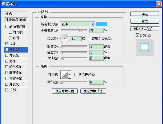The width and height of the screenshot is (163, 124).
Task: Open the 混合模式 dropdown showing 正常
Action: point(77,24)
